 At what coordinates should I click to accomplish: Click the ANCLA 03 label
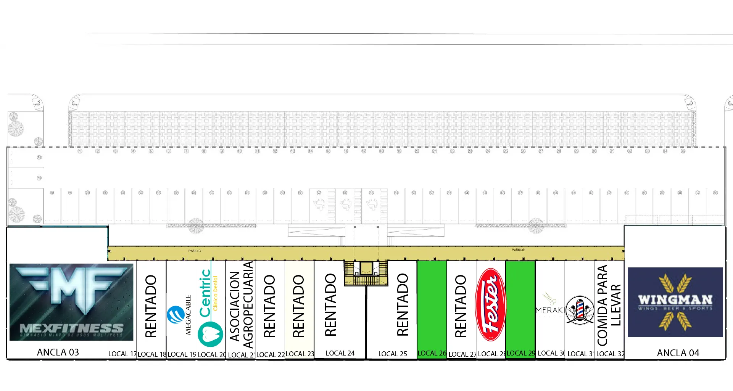pos(58,352)
